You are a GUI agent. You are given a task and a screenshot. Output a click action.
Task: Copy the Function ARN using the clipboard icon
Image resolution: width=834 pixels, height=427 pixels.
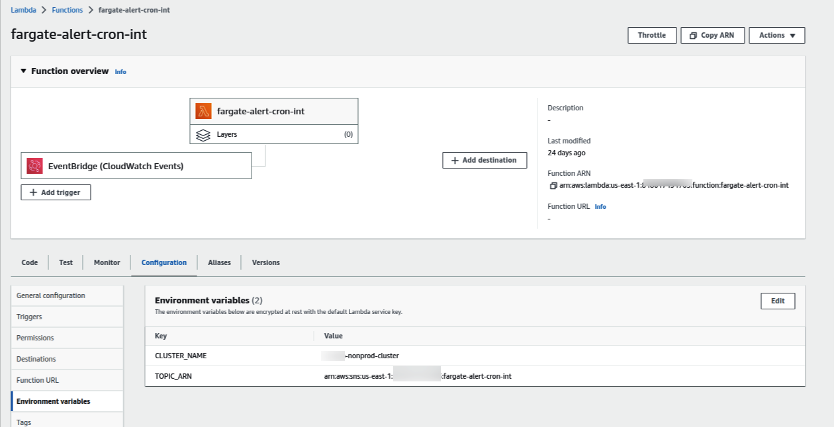(553, 186)
